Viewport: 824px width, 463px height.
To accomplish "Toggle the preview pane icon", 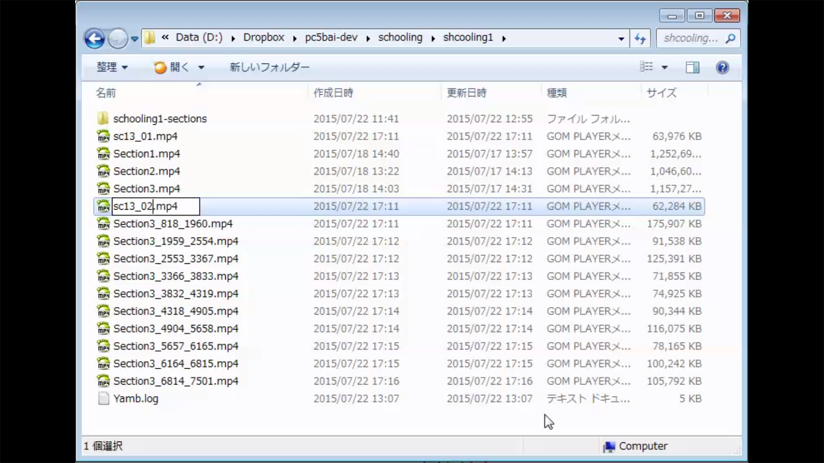I will click(692, 67).
